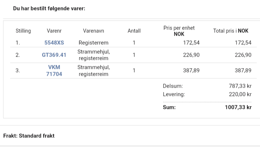The image size is (260, 149).
Task: Click the Stilling column header
Action: (x=23, y=31)
